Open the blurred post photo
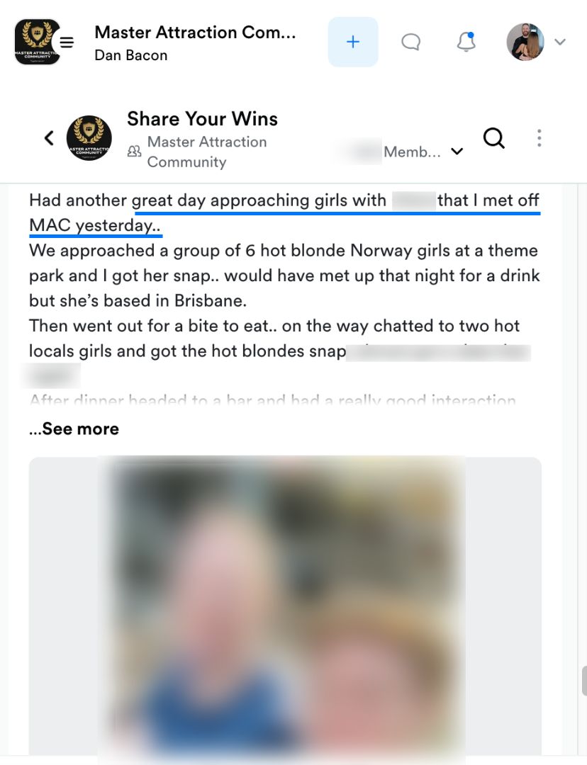 pos(285,606)
